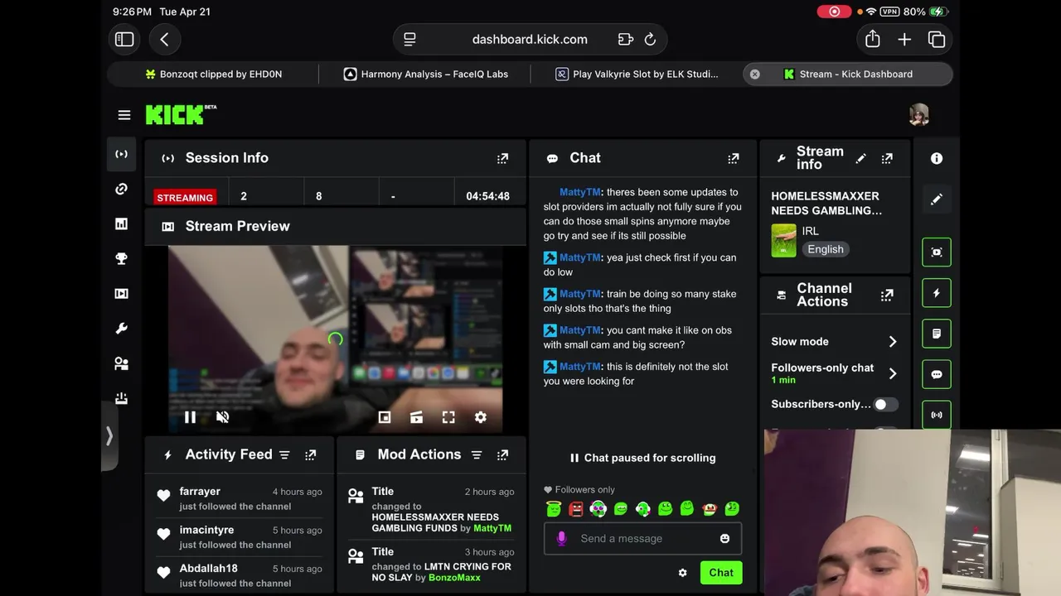Switch to Bonzoqt clipped by EHD0N tab
This screenshot has height=596, width=1061.
(214, 74)
